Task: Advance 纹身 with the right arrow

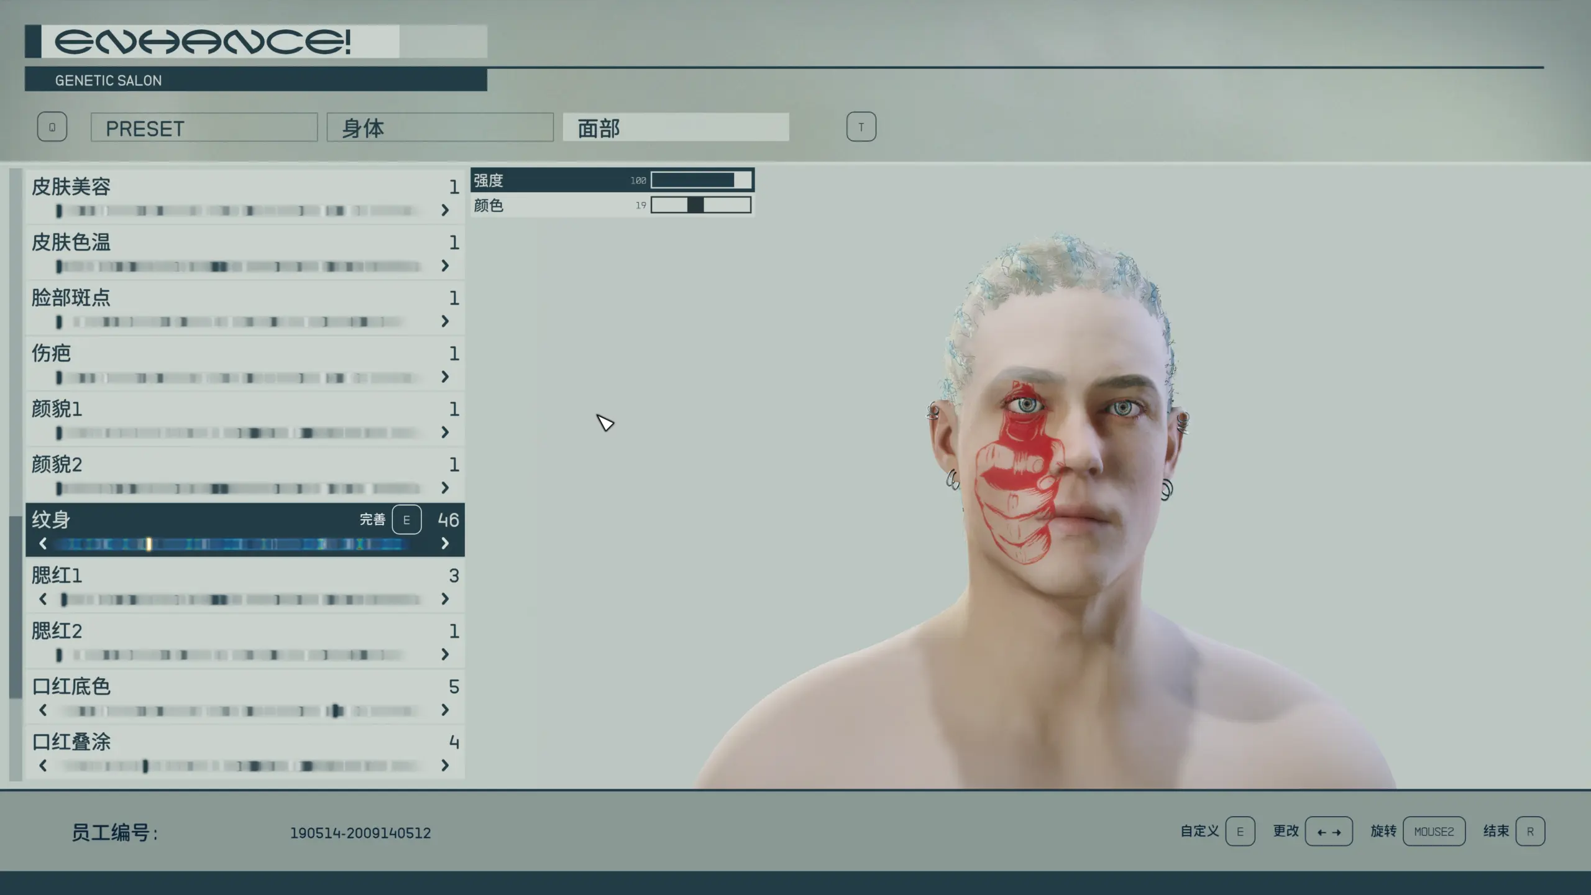Action: point(445,544)
